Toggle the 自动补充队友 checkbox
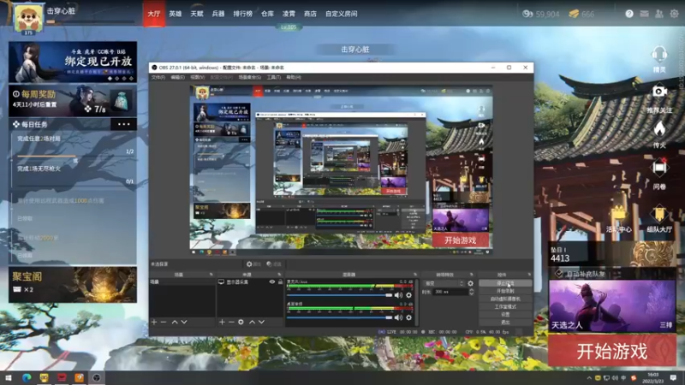Viewport: 685px width, 385px height. (559, 274)
